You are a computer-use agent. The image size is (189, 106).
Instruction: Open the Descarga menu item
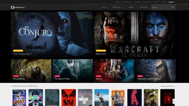tap(144, 7)
